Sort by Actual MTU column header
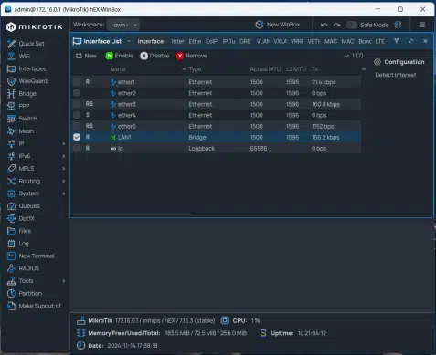 265,69
